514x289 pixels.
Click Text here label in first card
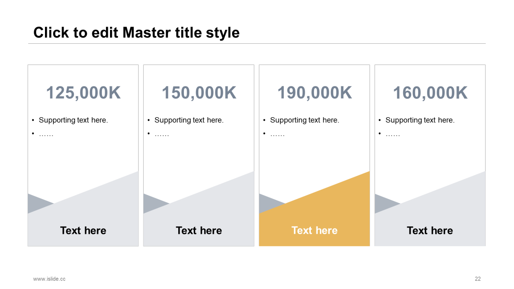(x=83, y=230)
